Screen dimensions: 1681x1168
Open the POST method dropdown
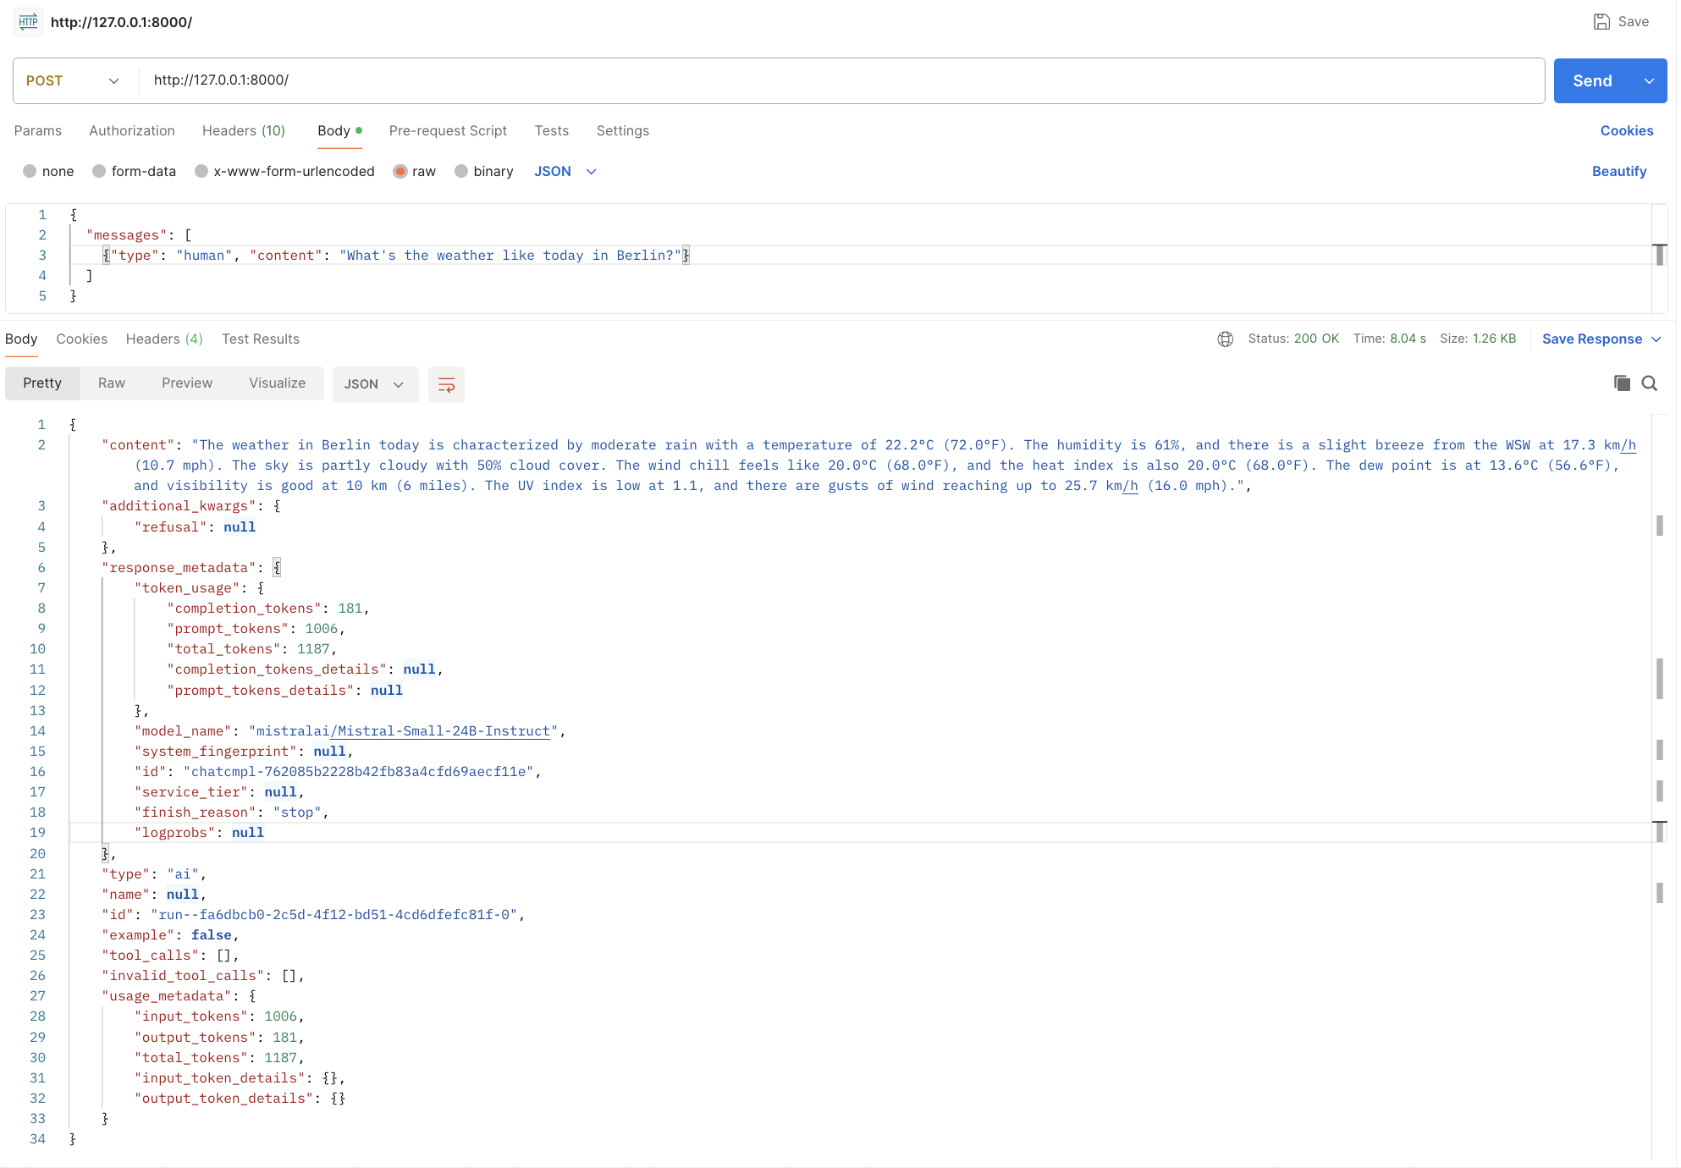coord(73,81)
